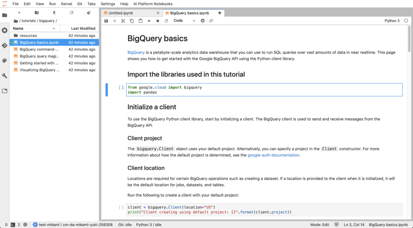Sort files by Name column
The width and height of the screenshot is (413, 228).
tap(34, 28)
